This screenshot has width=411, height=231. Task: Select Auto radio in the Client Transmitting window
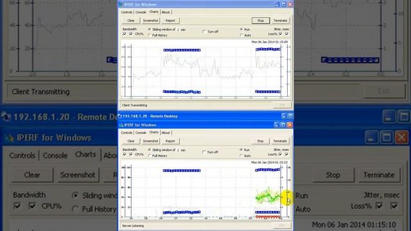click(x=241, y=35)
